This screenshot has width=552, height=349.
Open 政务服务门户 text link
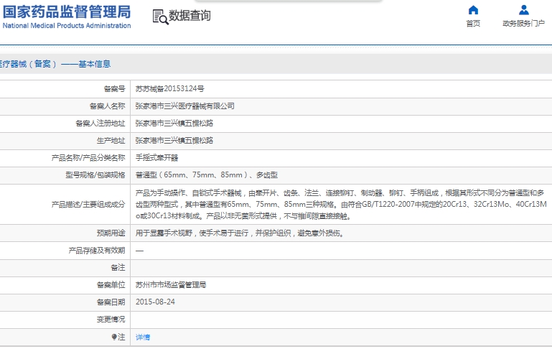tap(523, 23)
